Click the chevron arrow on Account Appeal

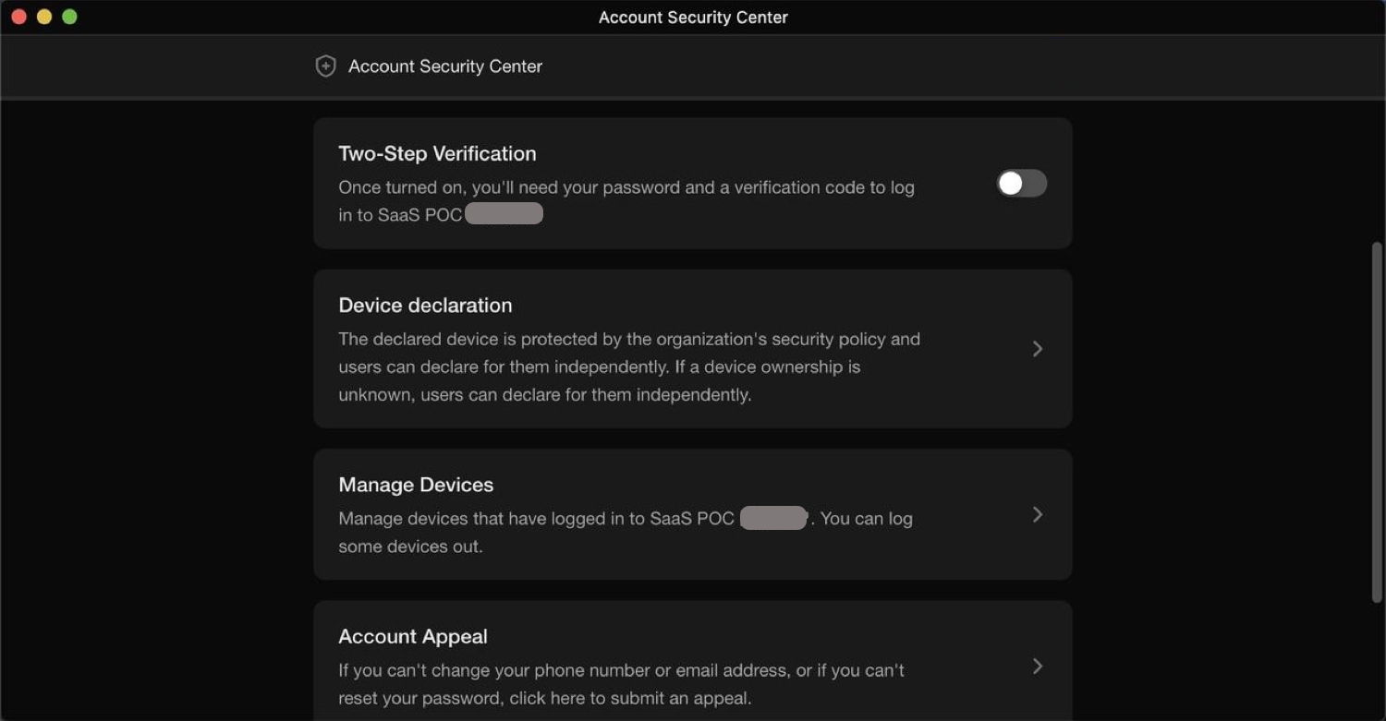[1037, 666]
